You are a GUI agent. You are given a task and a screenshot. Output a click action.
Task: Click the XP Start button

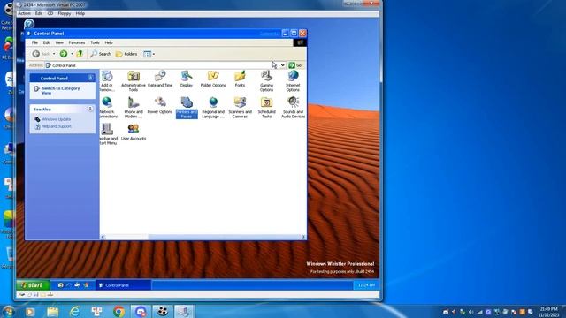pyautogui.click(x=33, y=285)
